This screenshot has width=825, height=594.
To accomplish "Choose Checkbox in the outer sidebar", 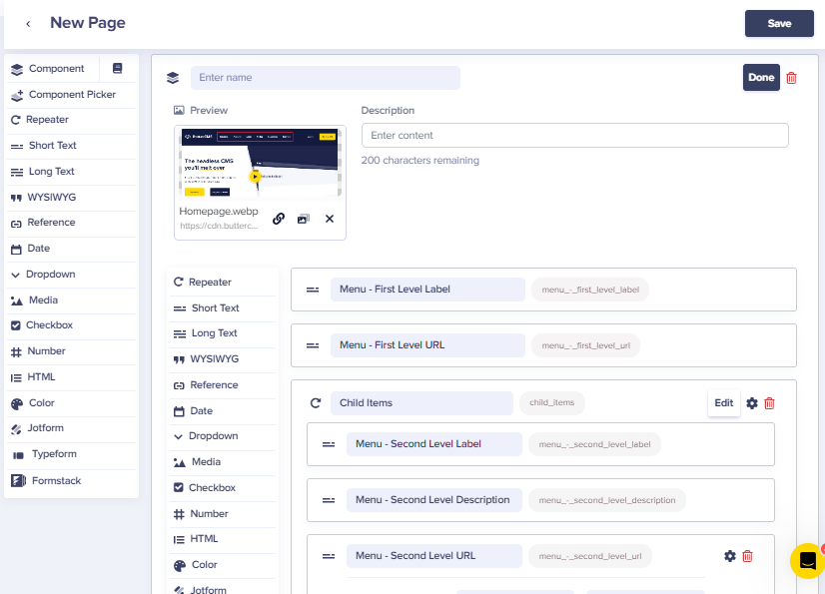I will (72, 325).
